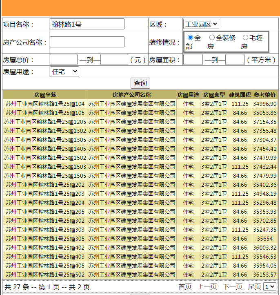Click the minimum 房屋面积 input box

(193, 60)
